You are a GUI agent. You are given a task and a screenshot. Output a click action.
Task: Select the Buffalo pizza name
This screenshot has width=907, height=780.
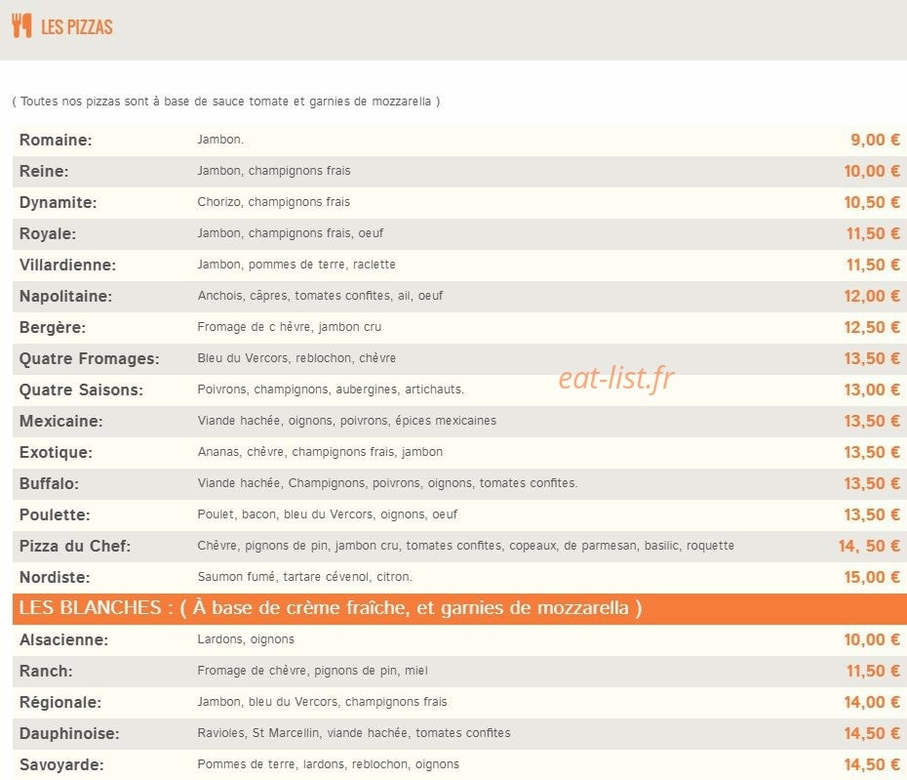pos(49,484)
